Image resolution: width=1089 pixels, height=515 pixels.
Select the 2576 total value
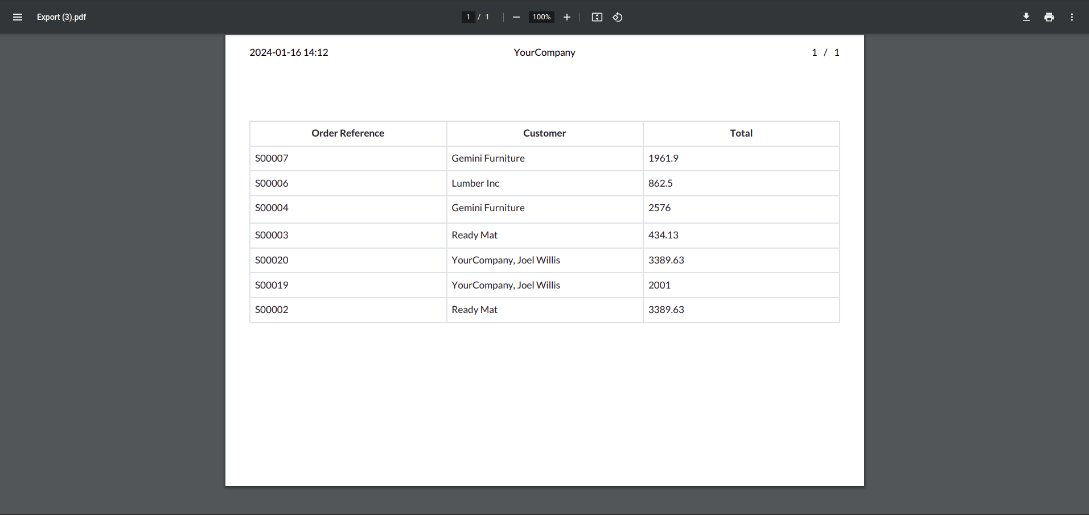point(659,208)
